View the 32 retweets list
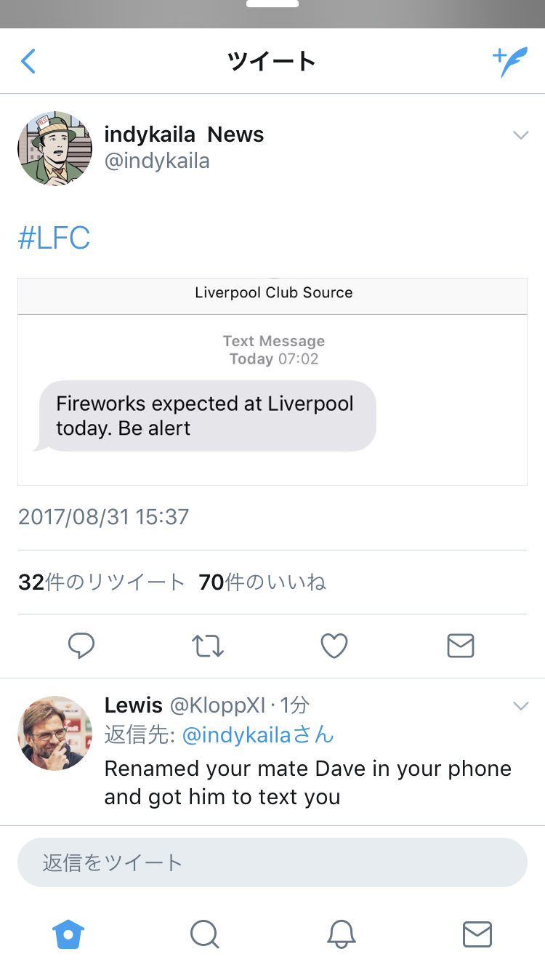545x970 pixels. click(x=102, y=582)
